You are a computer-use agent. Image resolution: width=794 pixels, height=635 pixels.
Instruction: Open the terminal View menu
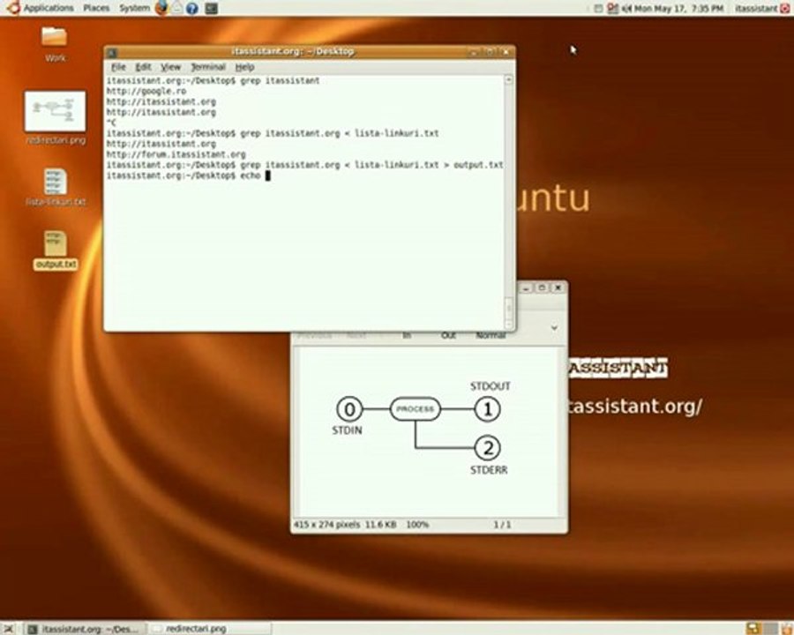coord(170,67)
